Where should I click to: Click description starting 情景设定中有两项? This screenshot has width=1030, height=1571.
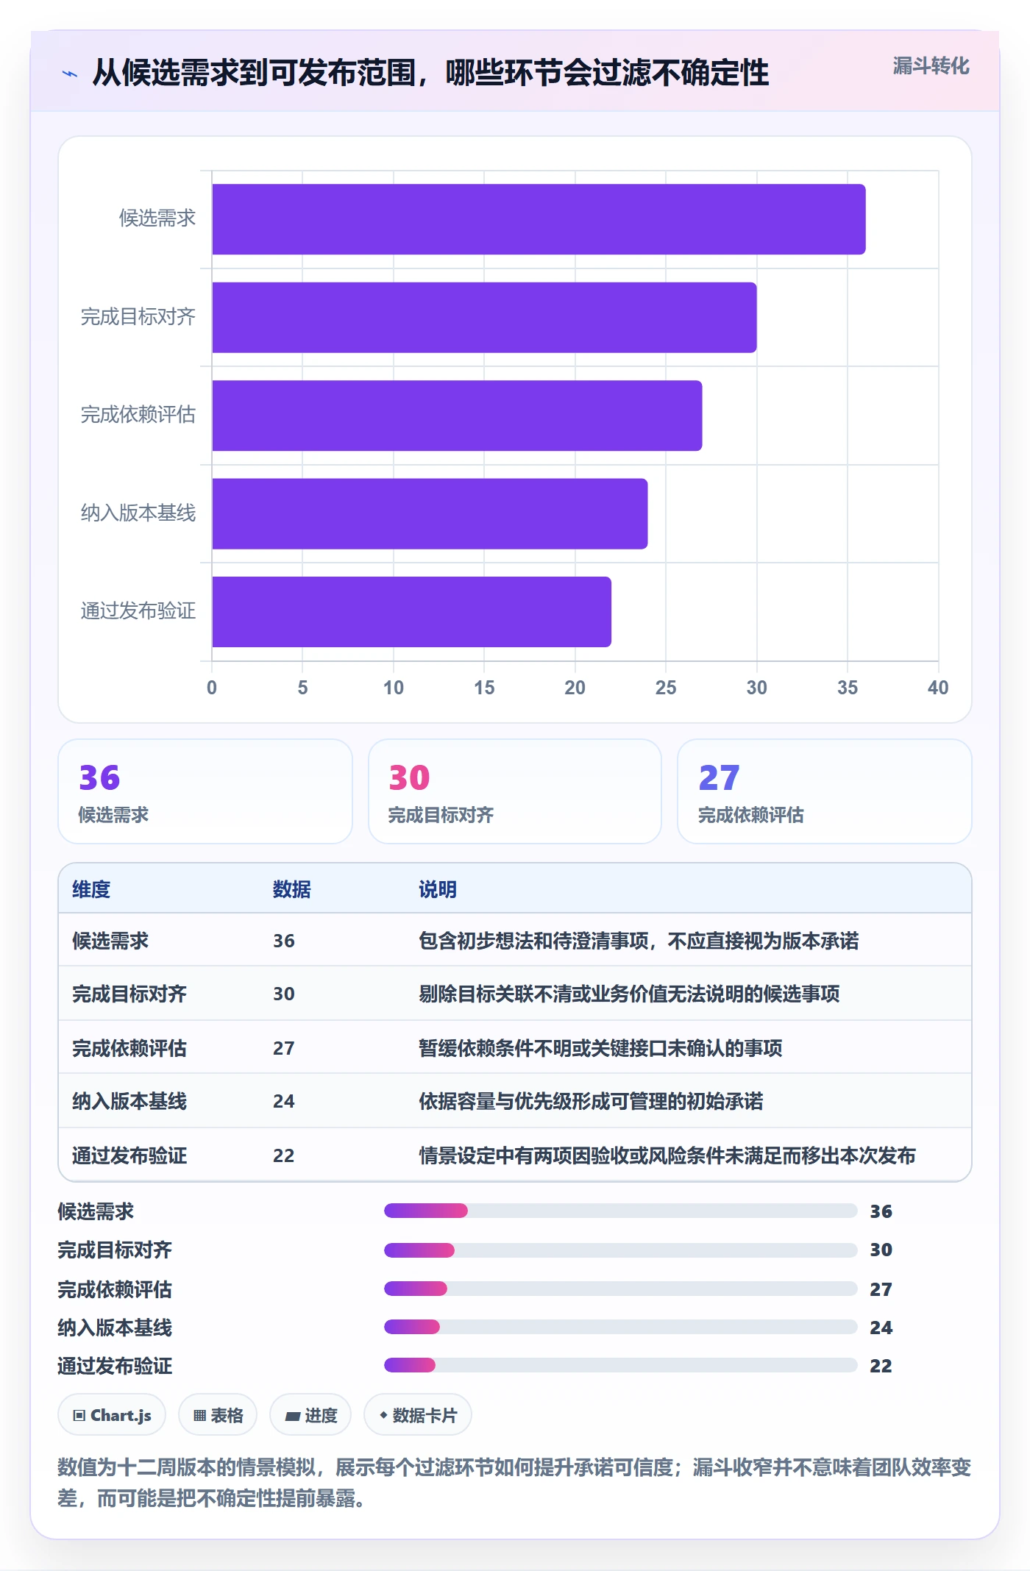tap(667, 1155)
